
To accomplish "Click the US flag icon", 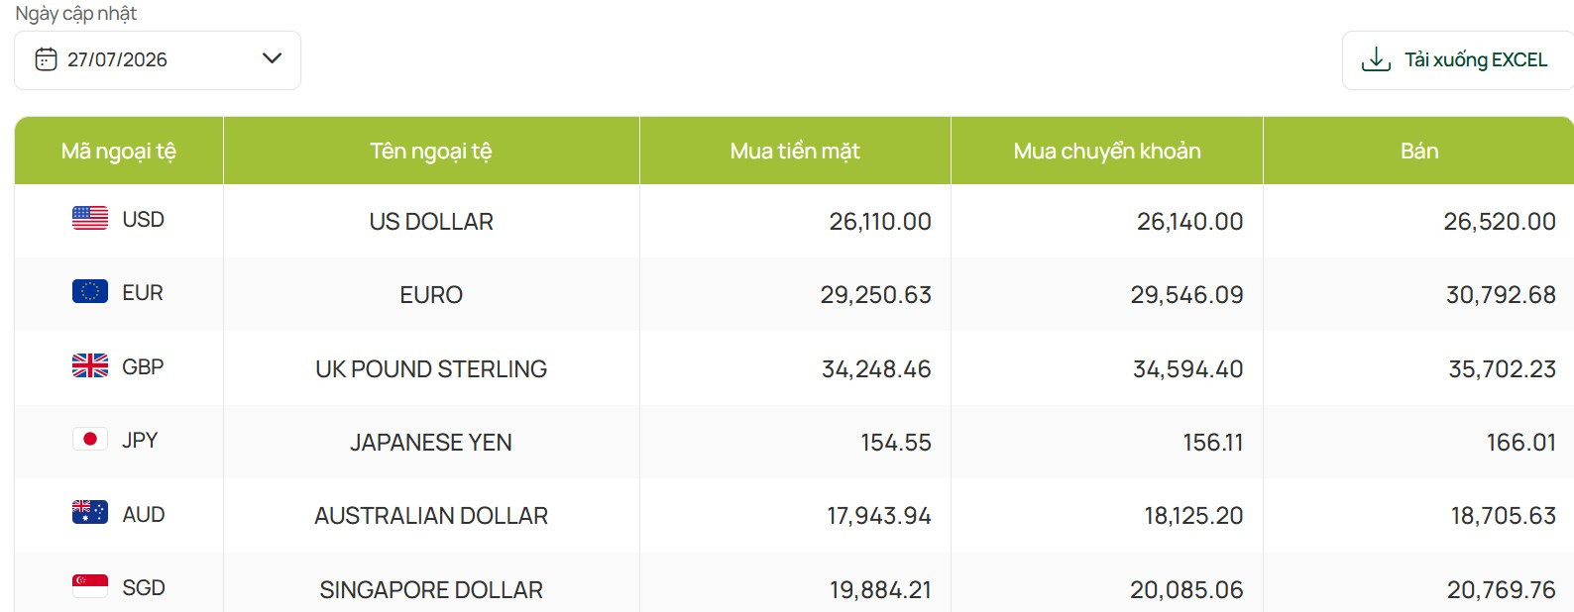I will [x=90, y=219].
